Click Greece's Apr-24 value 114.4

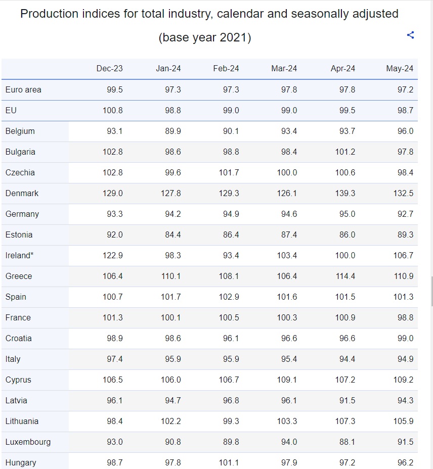coord(345,276)
